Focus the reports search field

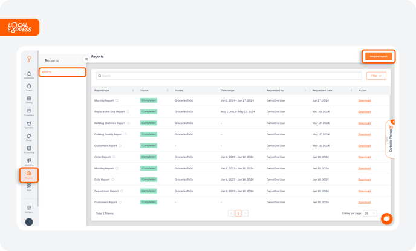(x=229, y=76)
